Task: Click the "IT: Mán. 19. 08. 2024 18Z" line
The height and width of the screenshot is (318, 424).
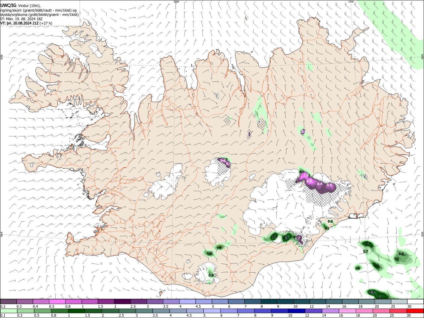Action: 21,19
